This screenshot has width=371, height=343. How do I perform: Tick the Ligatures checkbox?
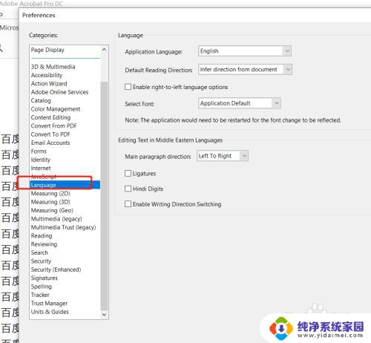point(128,173)
